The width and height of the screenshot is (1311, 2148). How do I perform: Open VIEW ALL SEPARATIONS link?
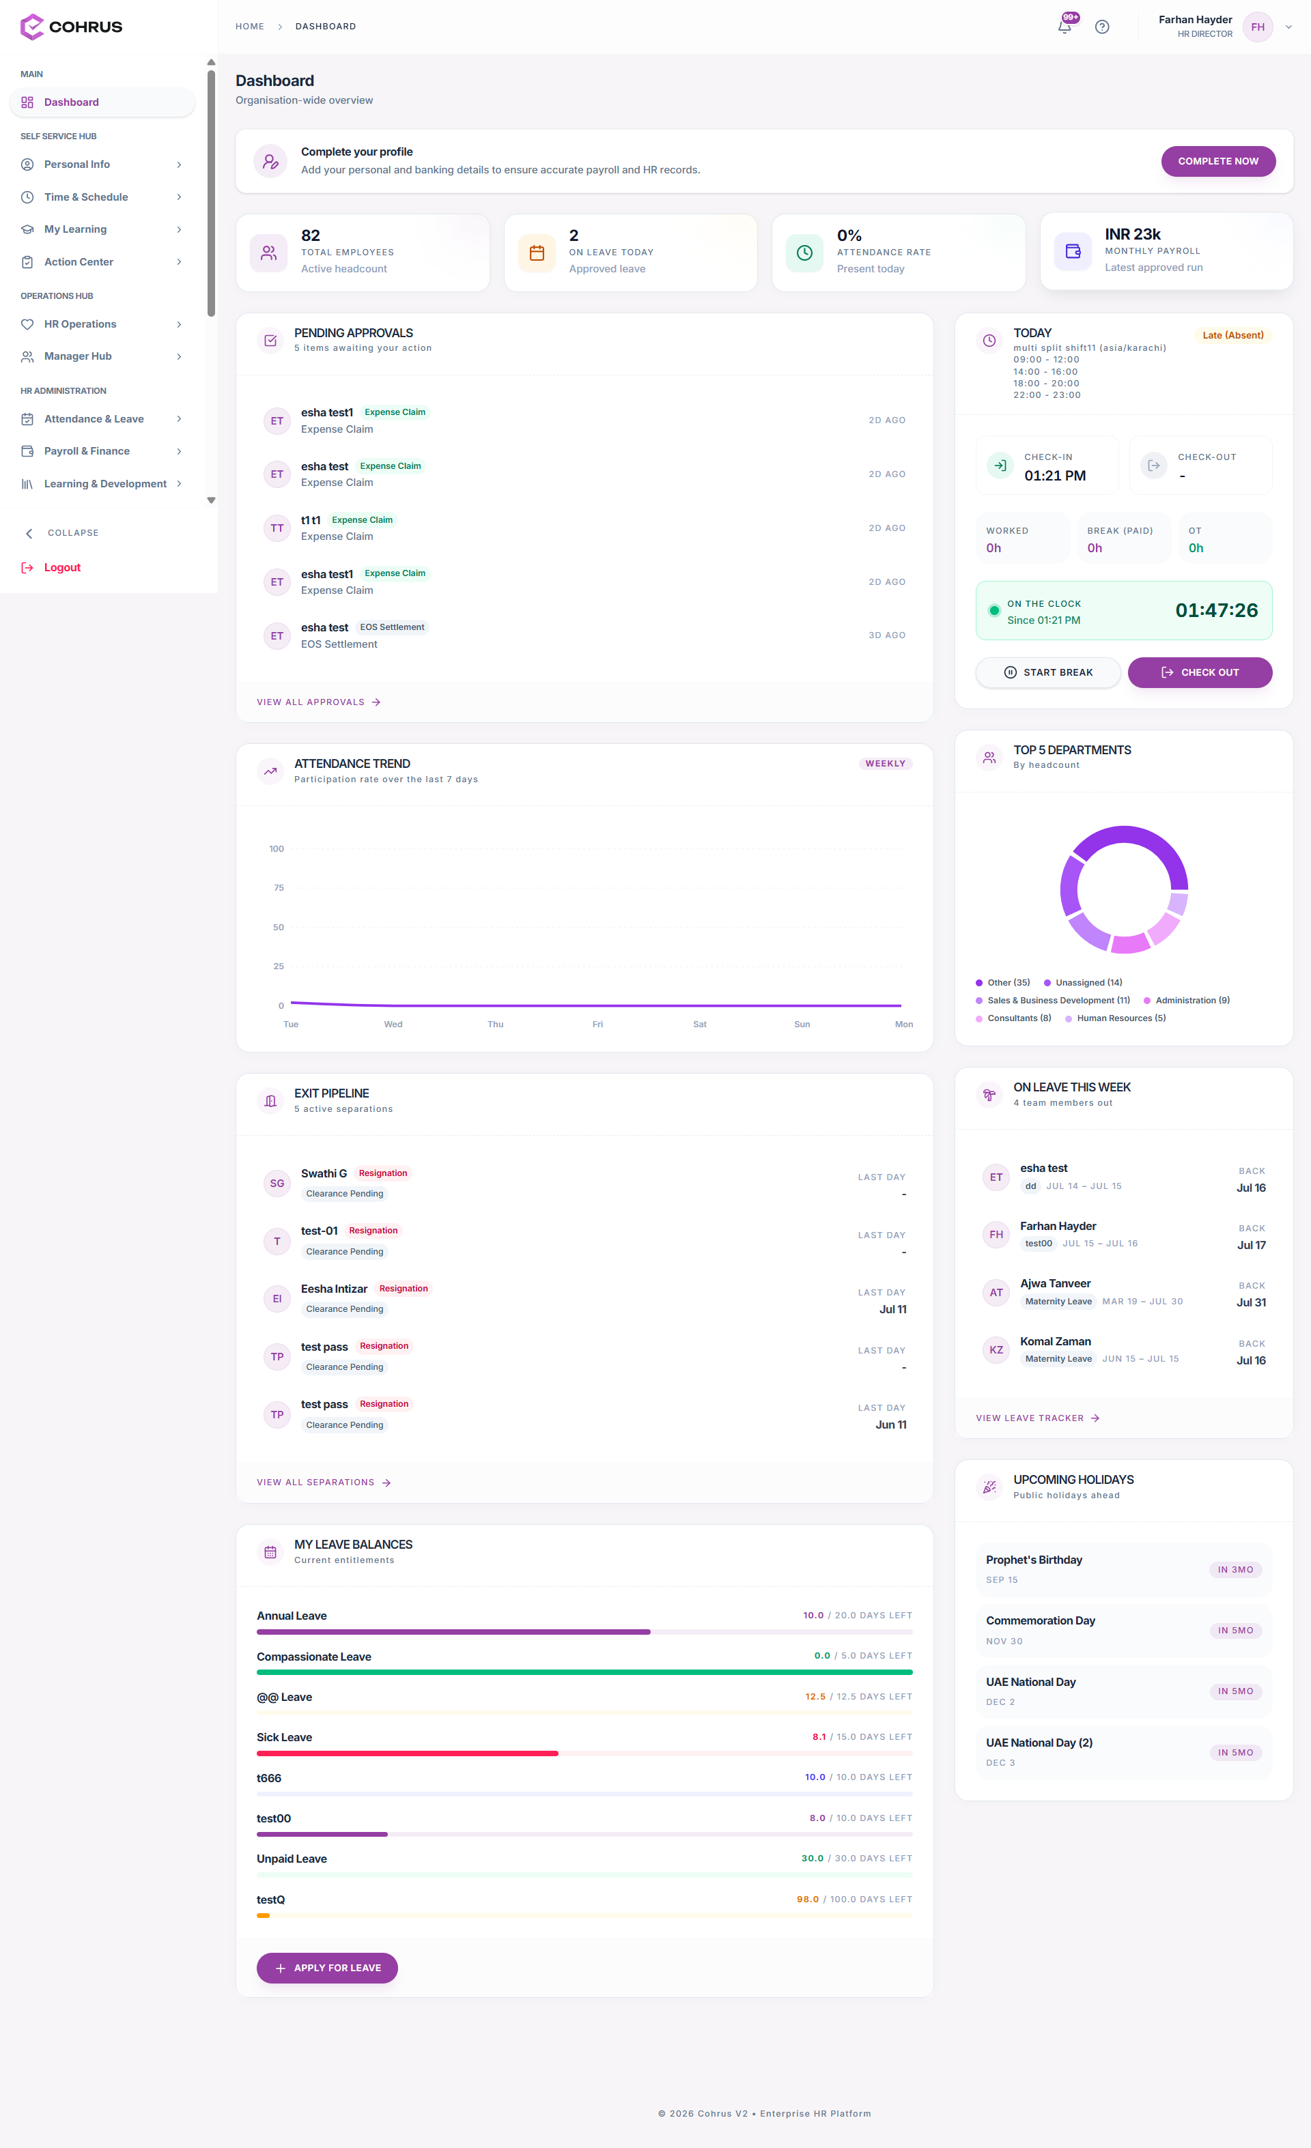coord(324,1482)
